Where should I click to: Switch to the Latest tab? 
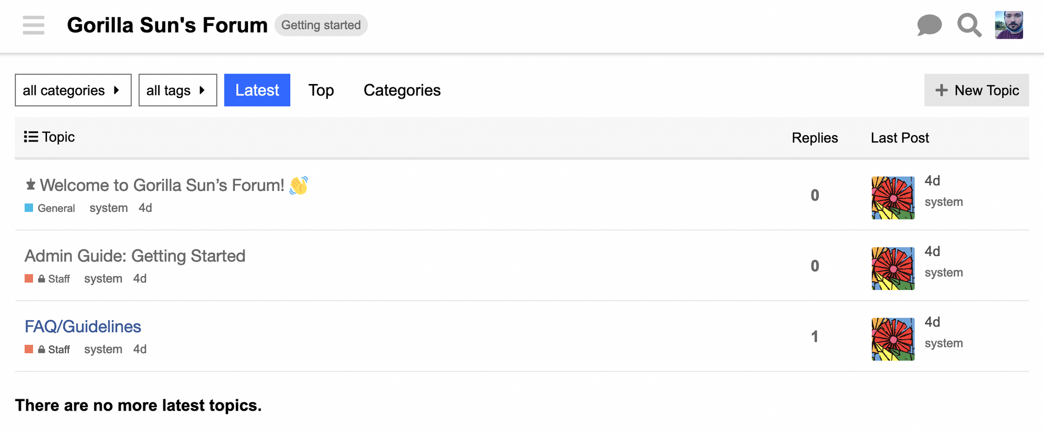click(257, 90)
